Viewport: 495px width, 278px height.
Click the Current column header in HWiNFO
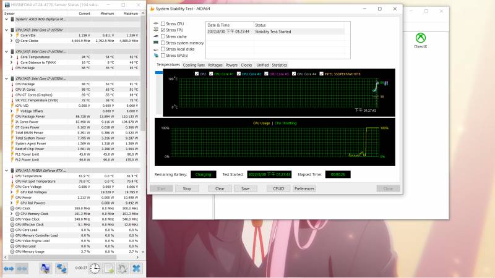(84, 14)
